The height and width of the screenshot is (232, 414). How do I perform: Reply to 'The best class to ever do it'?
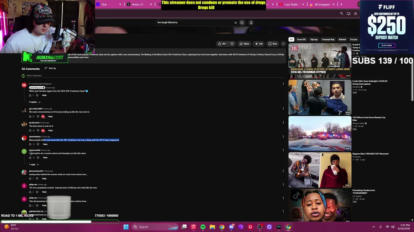tap(50, 130)
